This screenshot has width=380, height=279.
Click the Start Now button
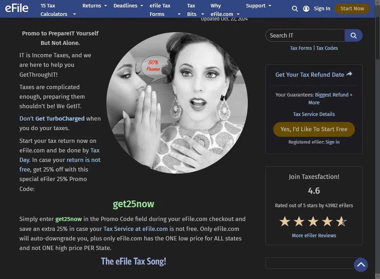click(352, 8)
